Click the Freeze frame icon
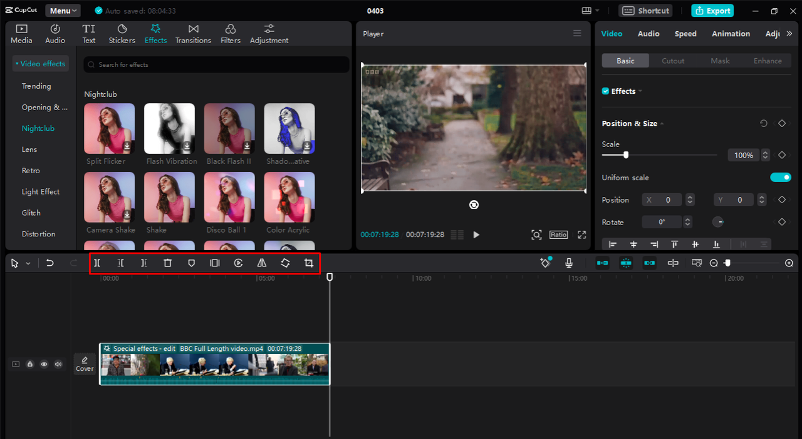Viewport: 802px width, 439px height. [x=215, y=263]
